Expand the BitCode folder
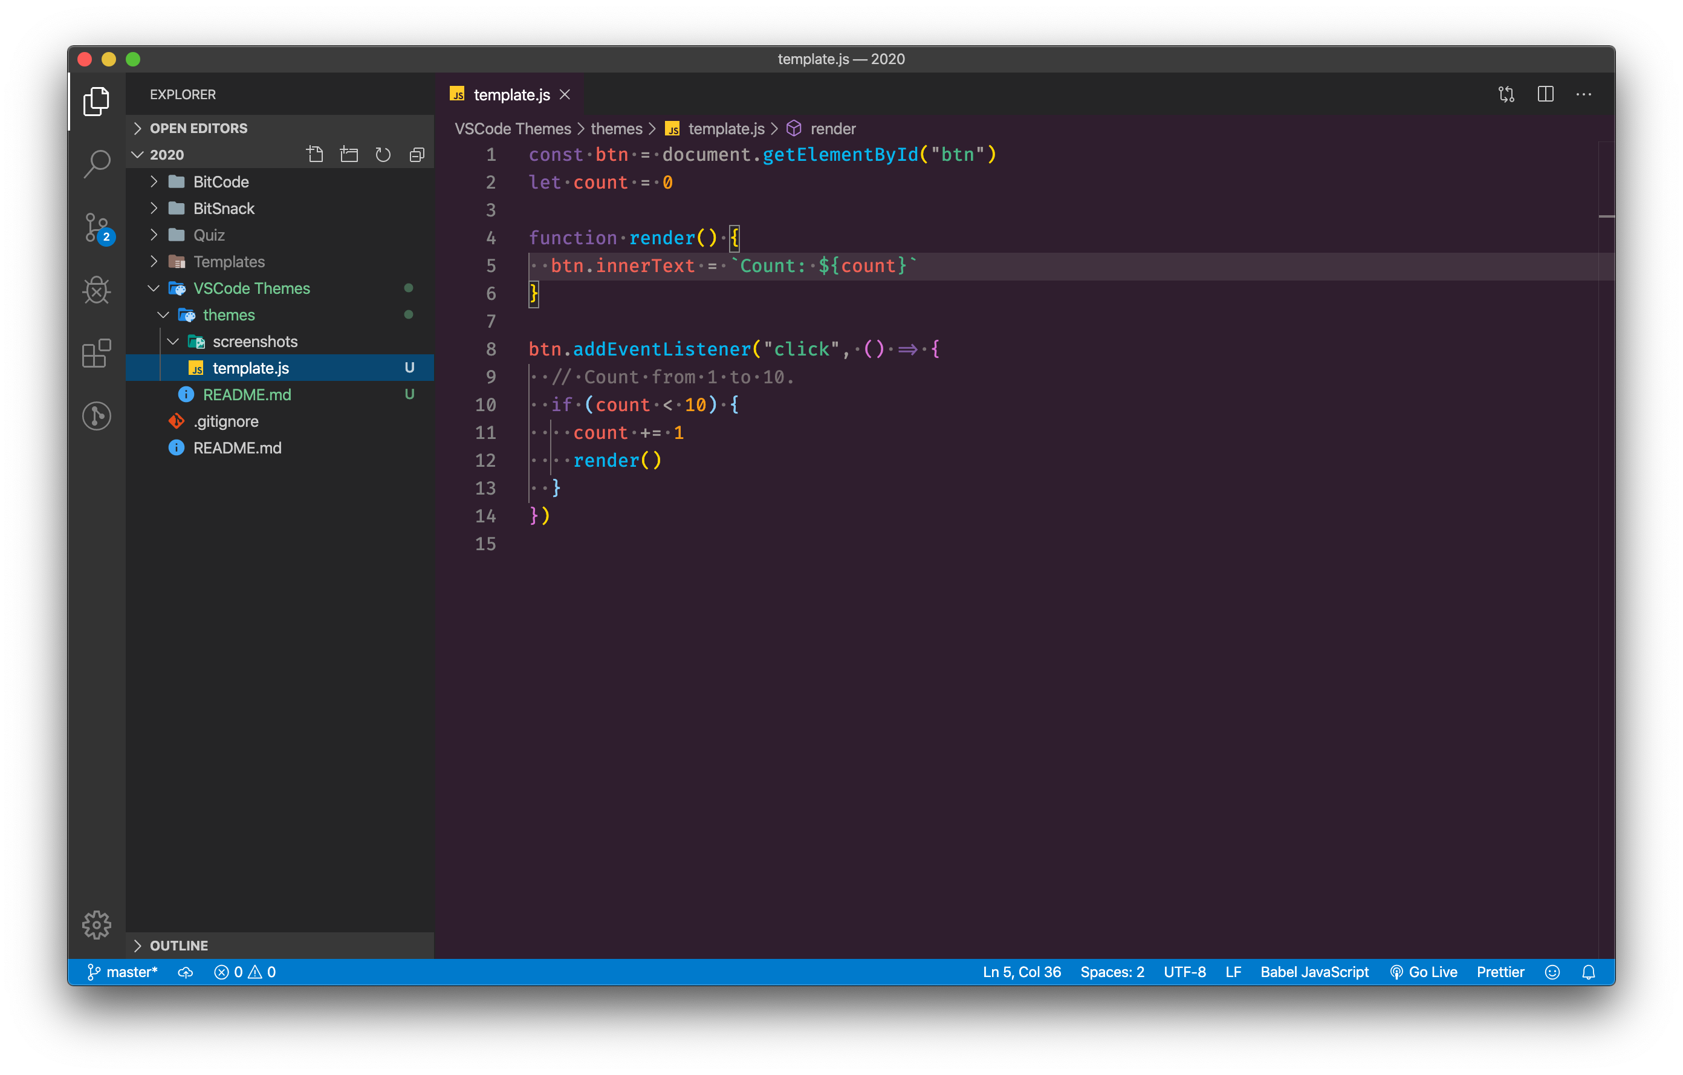 click(x=220, y=182)
